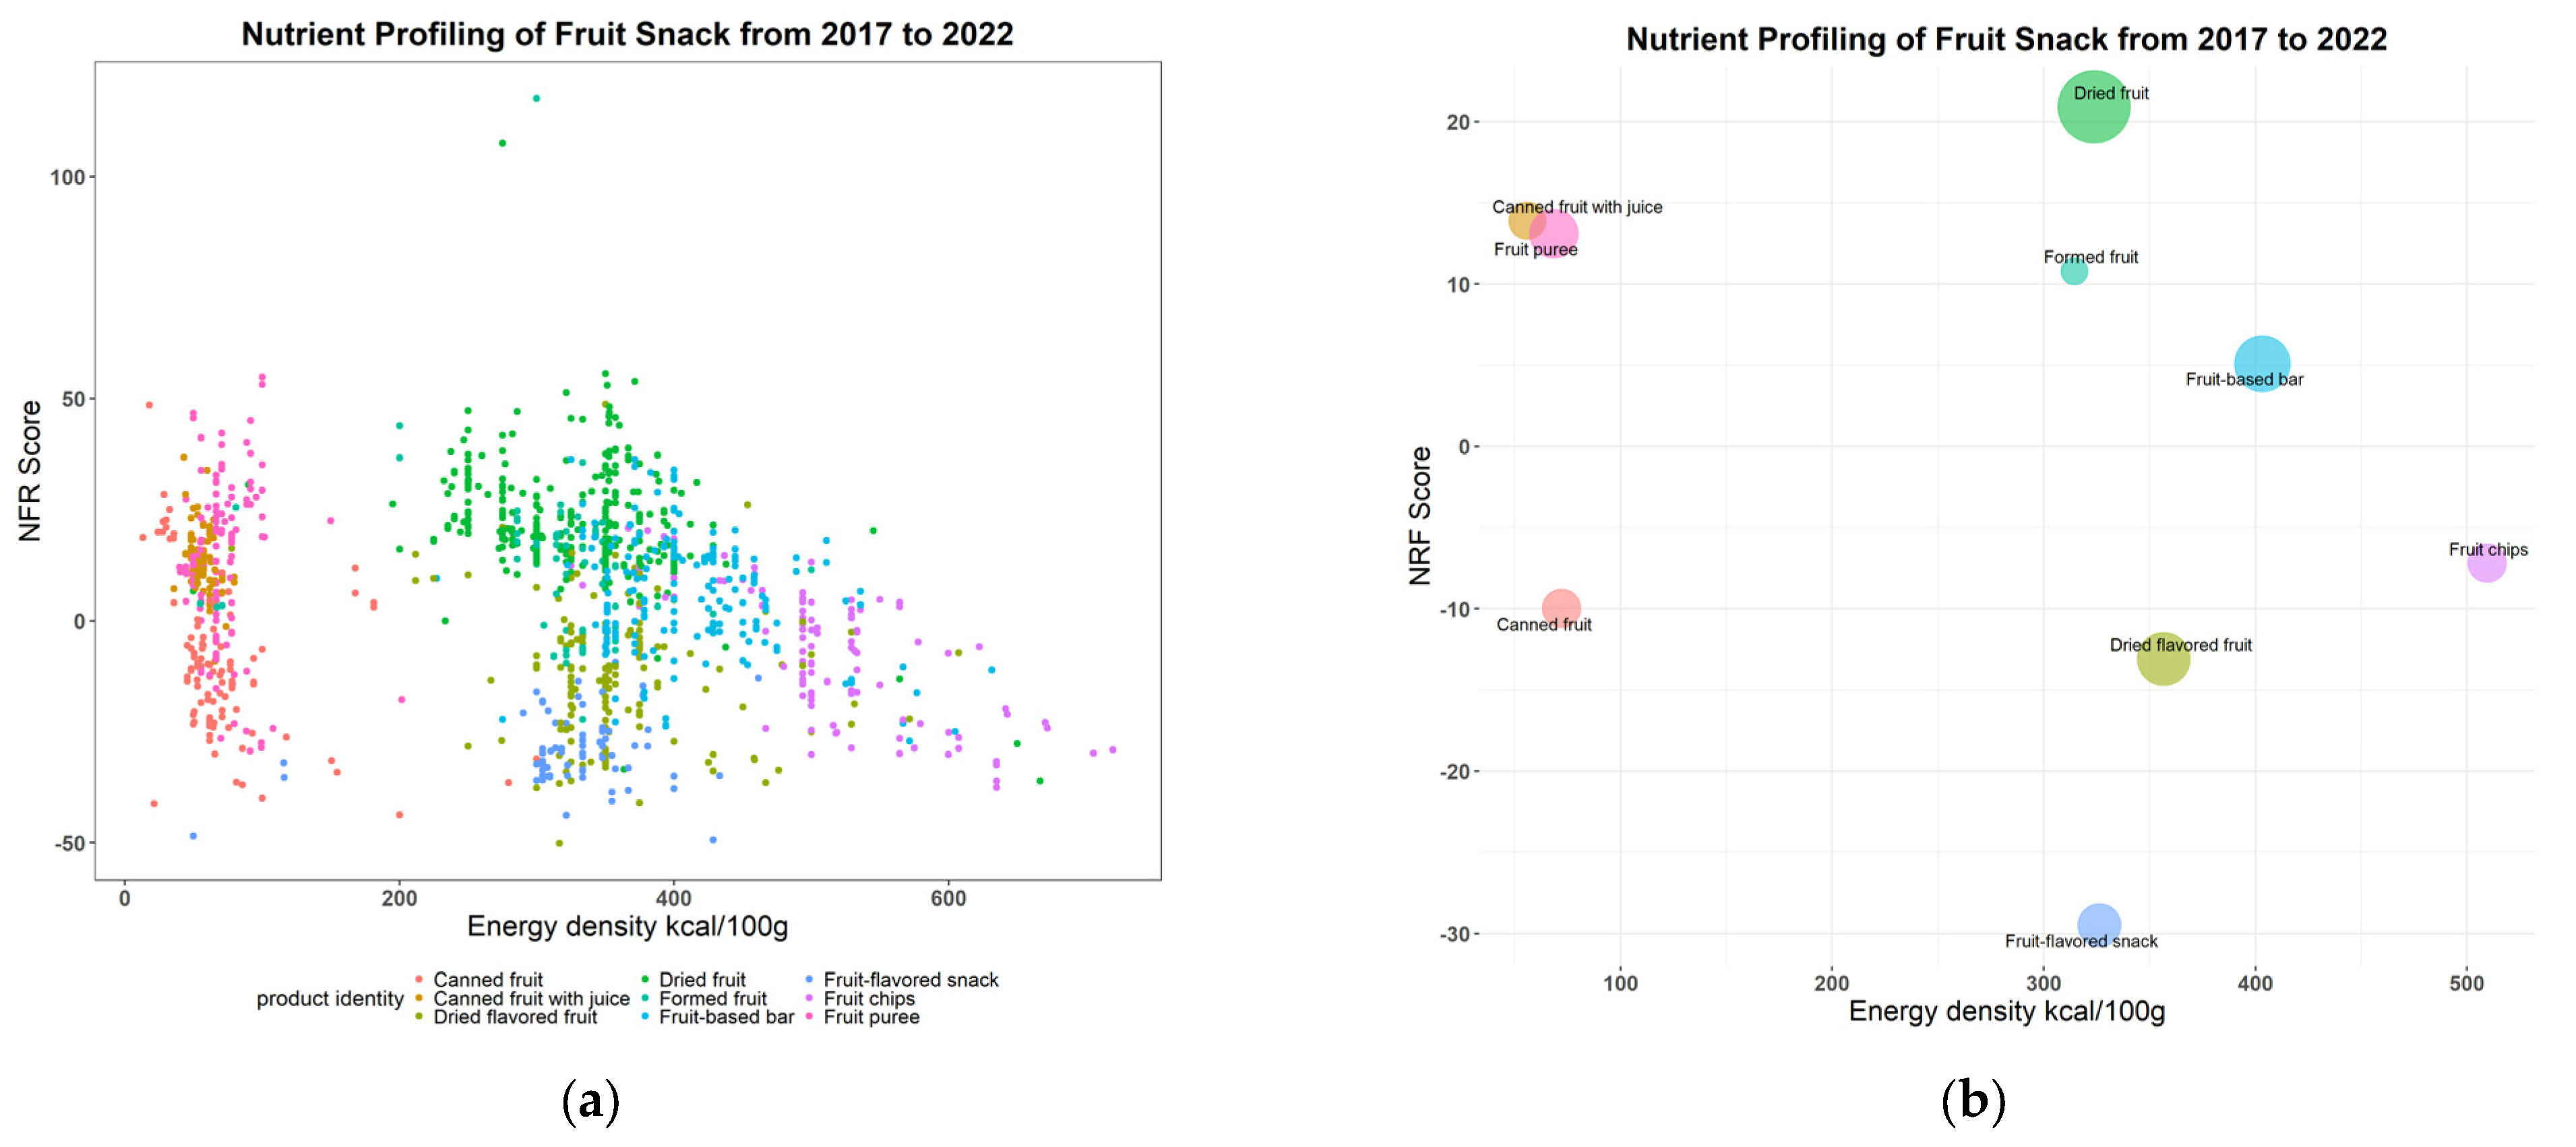Image resolution: width=2576 pixels, height=1147 pixels.
Task: Click the Canned fruit color swatch in legend
Action: [x=419, y=980]
